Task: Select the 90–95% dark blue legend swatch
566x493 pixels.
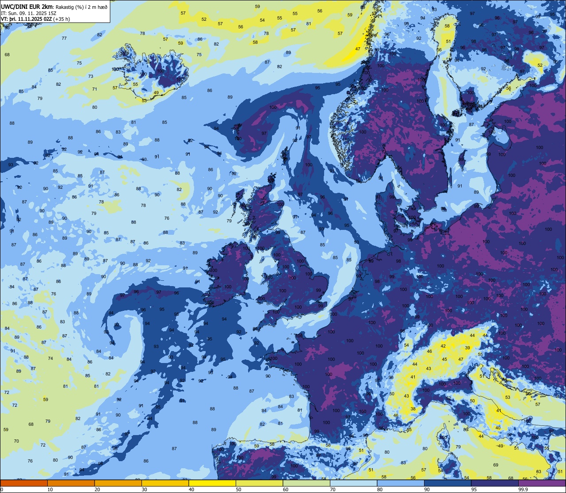Action: [447, 483]
